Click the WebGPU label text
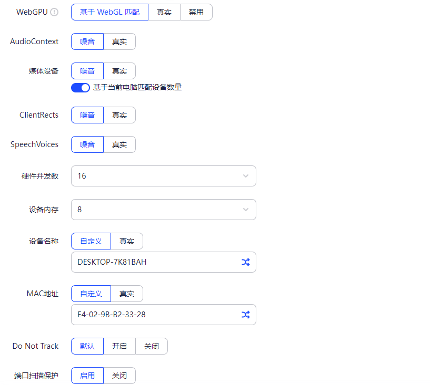Viewport: 430px width, 385px height. point(32,12)
